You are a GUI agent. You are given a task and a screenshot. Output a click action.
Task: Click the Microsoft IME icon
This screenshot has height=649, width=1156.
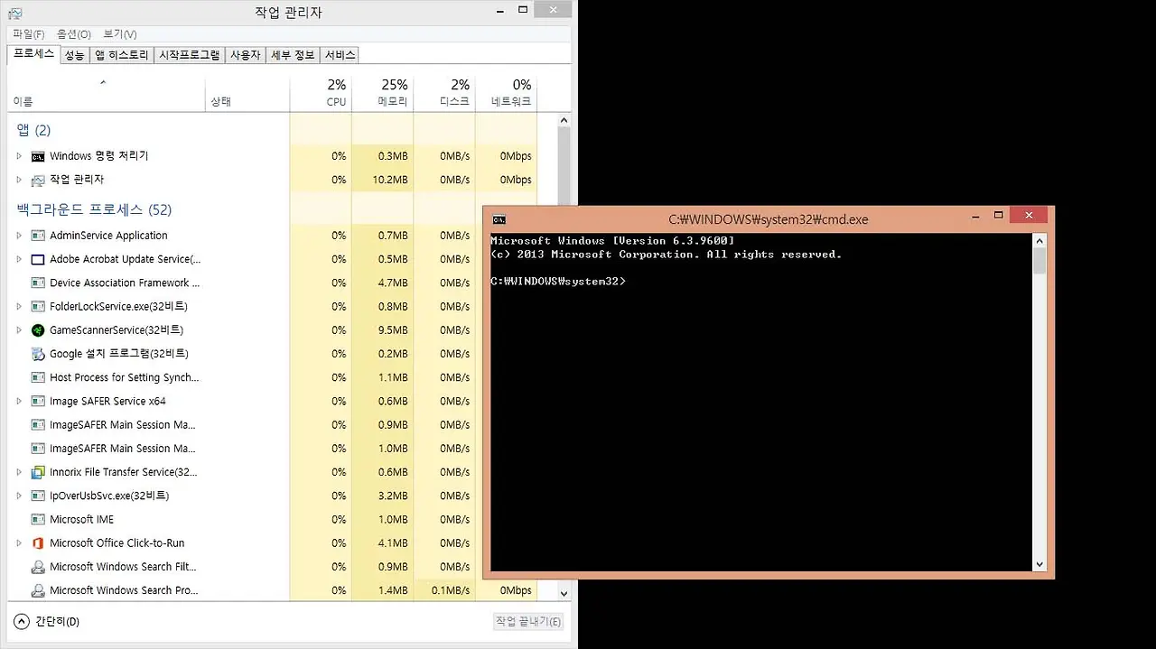coord(38,519)
